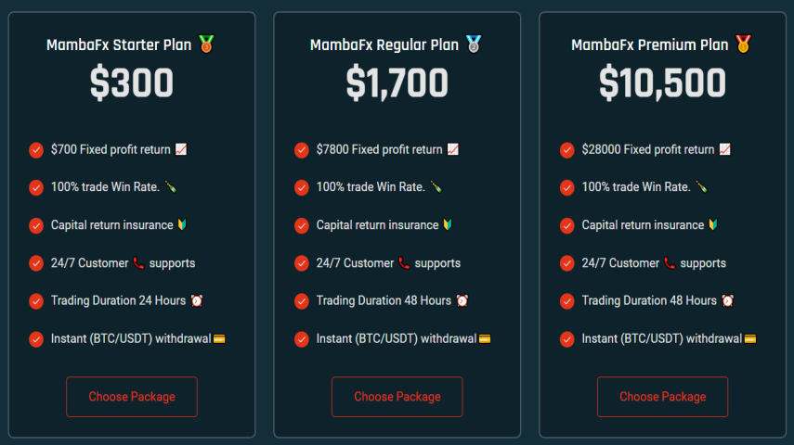Click the silver medal icon on Regular Plan
Viewport: 794px width, 445px height.
tap(474, 44)
